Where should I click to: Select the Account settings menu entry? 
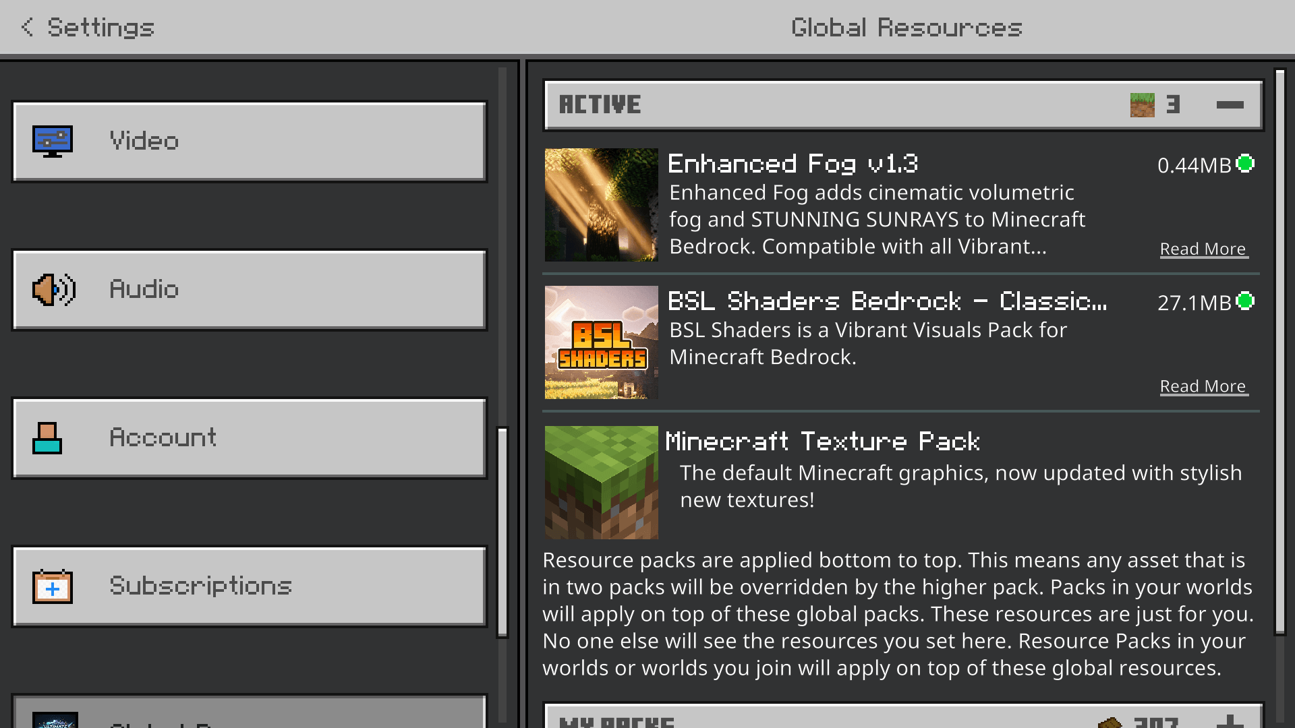pyautogui.click(x=250, y=438)
